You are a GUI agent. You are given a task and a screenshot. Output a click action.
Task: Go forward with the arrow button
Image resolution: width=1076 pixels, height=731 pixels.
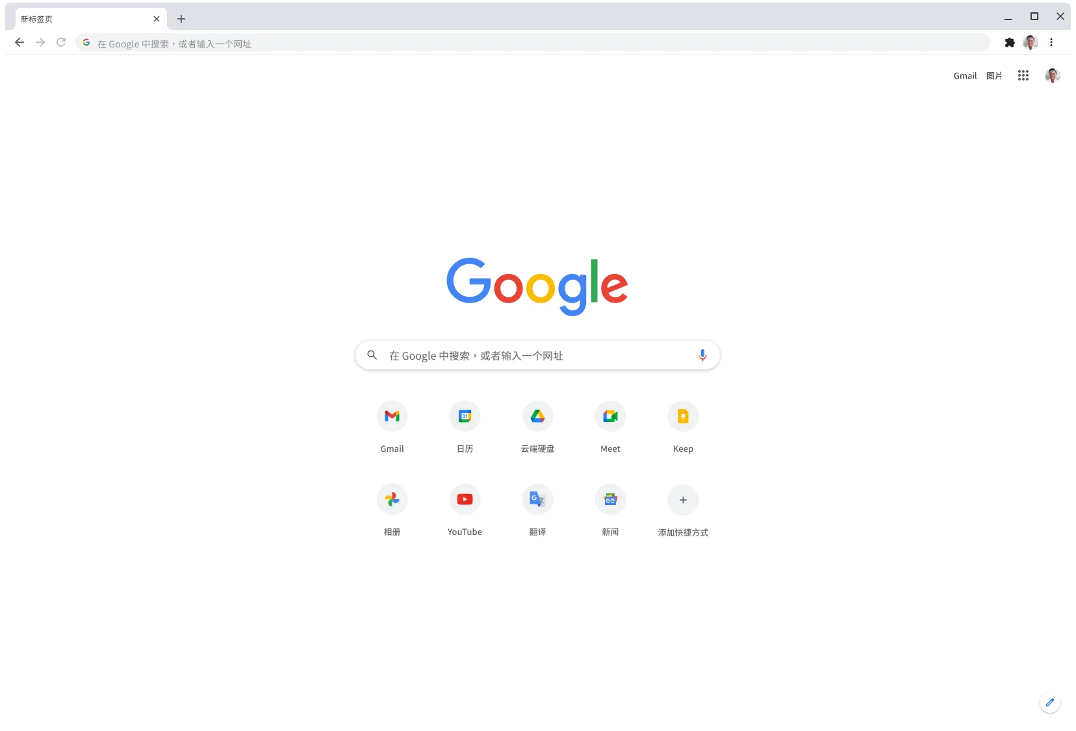pos(40,42)
